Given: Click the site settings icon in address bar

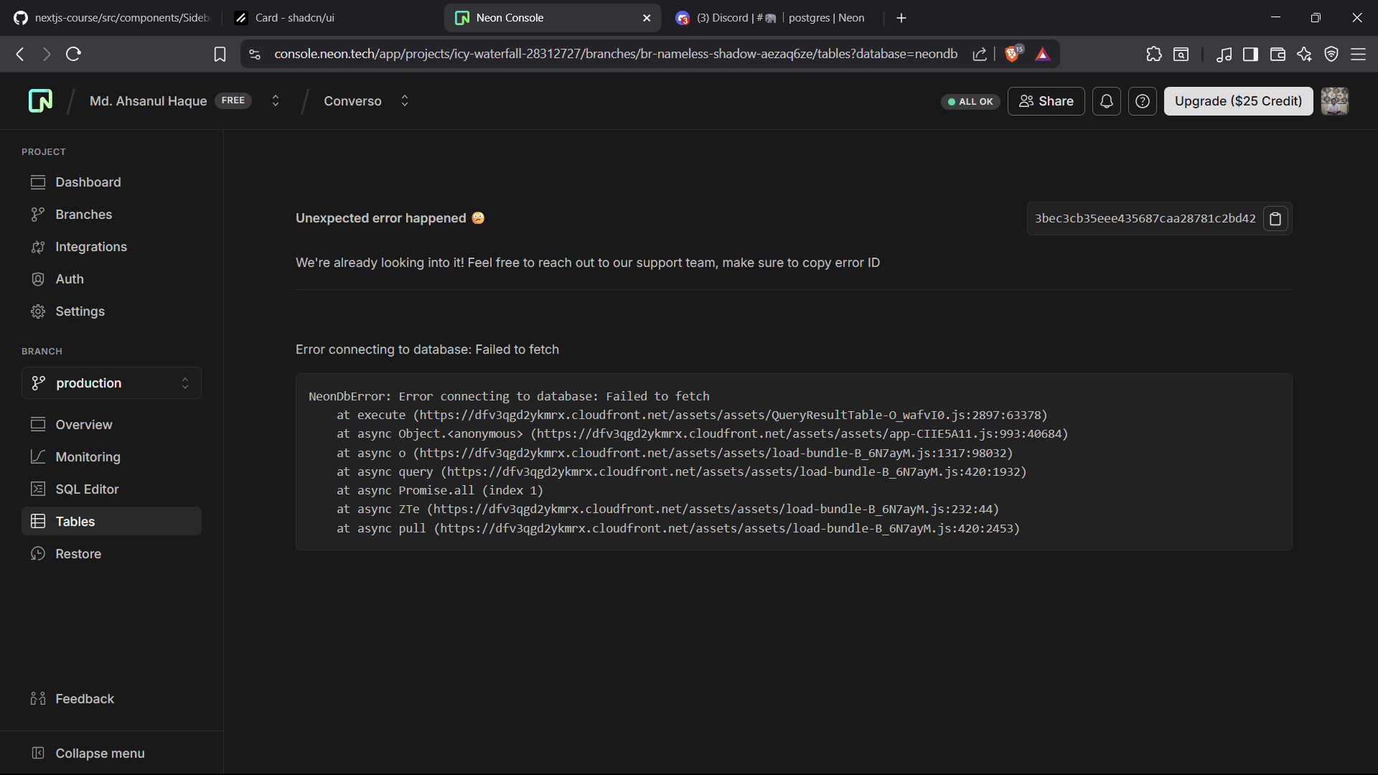Looking at the screenshot, I should [255, 54].
